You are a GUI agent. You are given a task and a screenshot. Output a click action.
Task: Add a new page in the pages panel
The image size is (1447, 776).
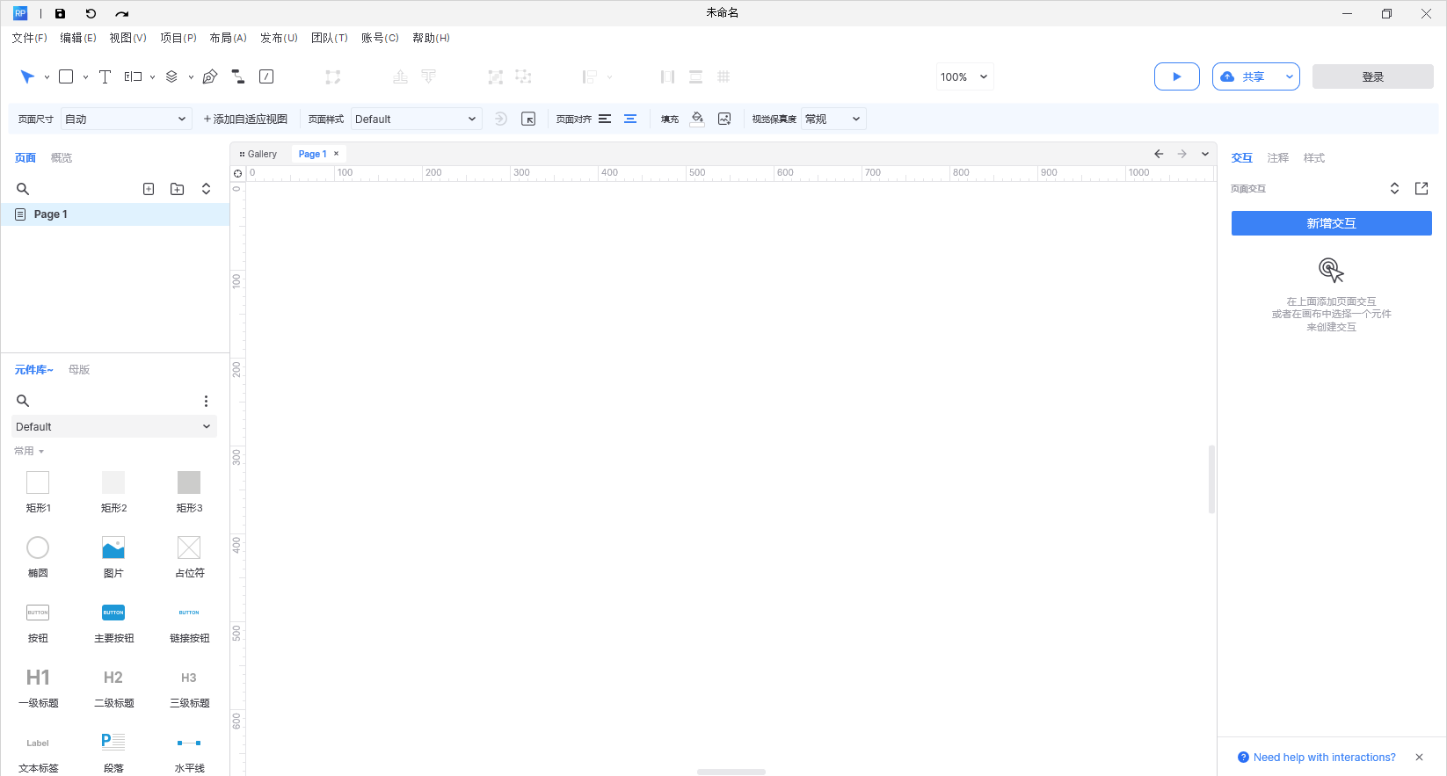(149, 189)
